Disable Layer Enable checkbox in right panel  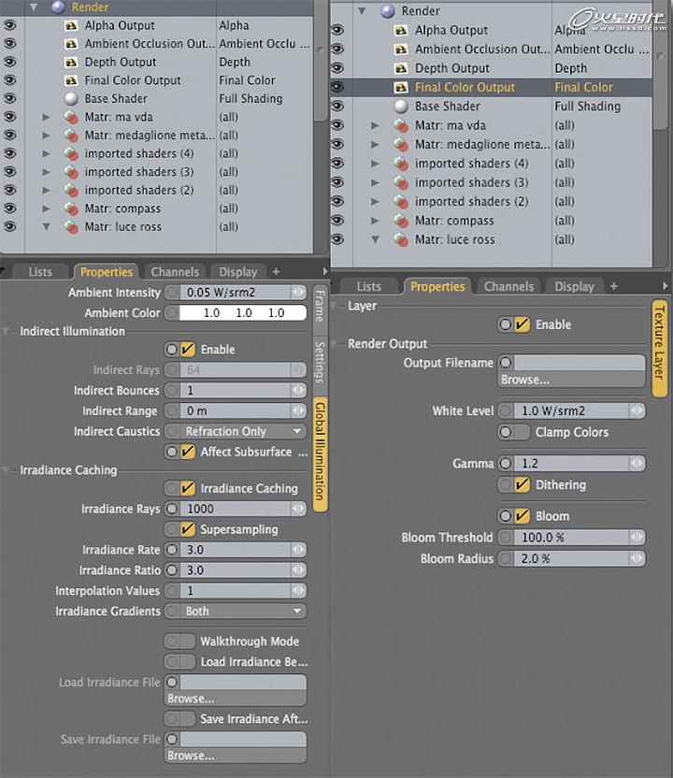click(x=522, y=325)
